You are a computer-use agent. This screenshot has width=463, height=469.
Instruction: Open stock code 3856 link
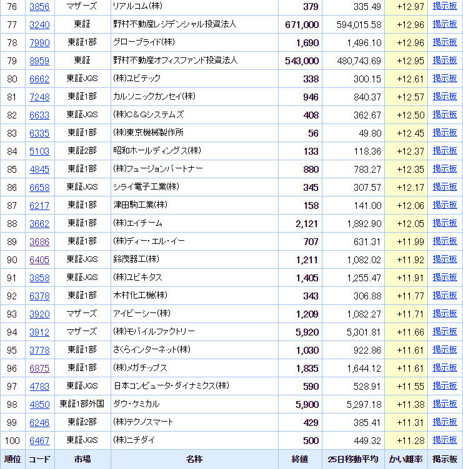coord(39,7)
